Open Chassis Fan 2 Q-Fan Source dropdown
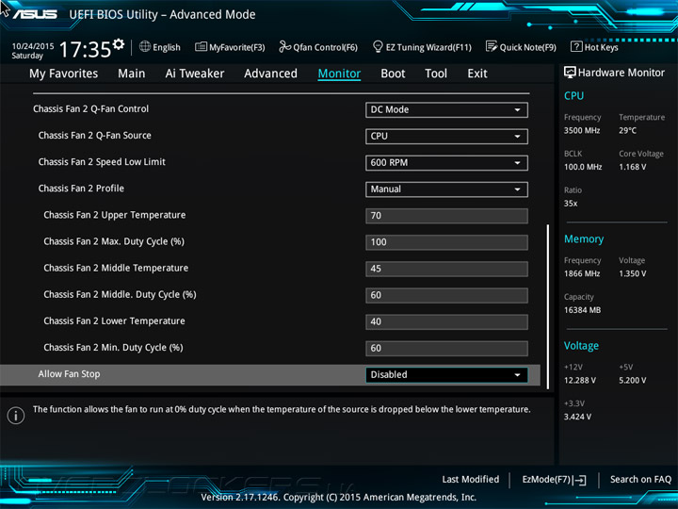This screenshot has width=678, height=509. pos(446,137)
